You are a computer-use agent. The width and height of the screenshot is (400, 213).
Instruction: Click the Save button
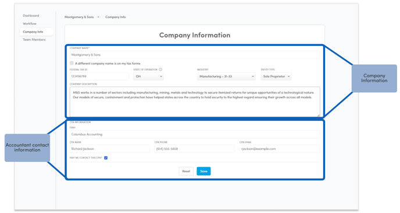pos(203,171)
